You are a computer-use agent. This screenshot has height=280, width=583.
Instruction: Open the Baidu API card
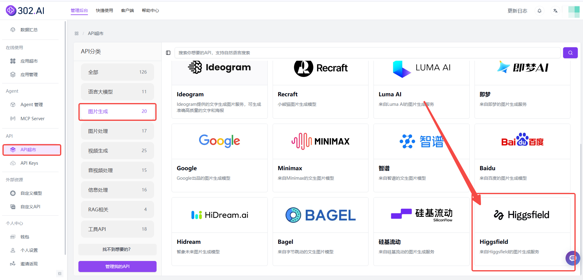[522, 158]
